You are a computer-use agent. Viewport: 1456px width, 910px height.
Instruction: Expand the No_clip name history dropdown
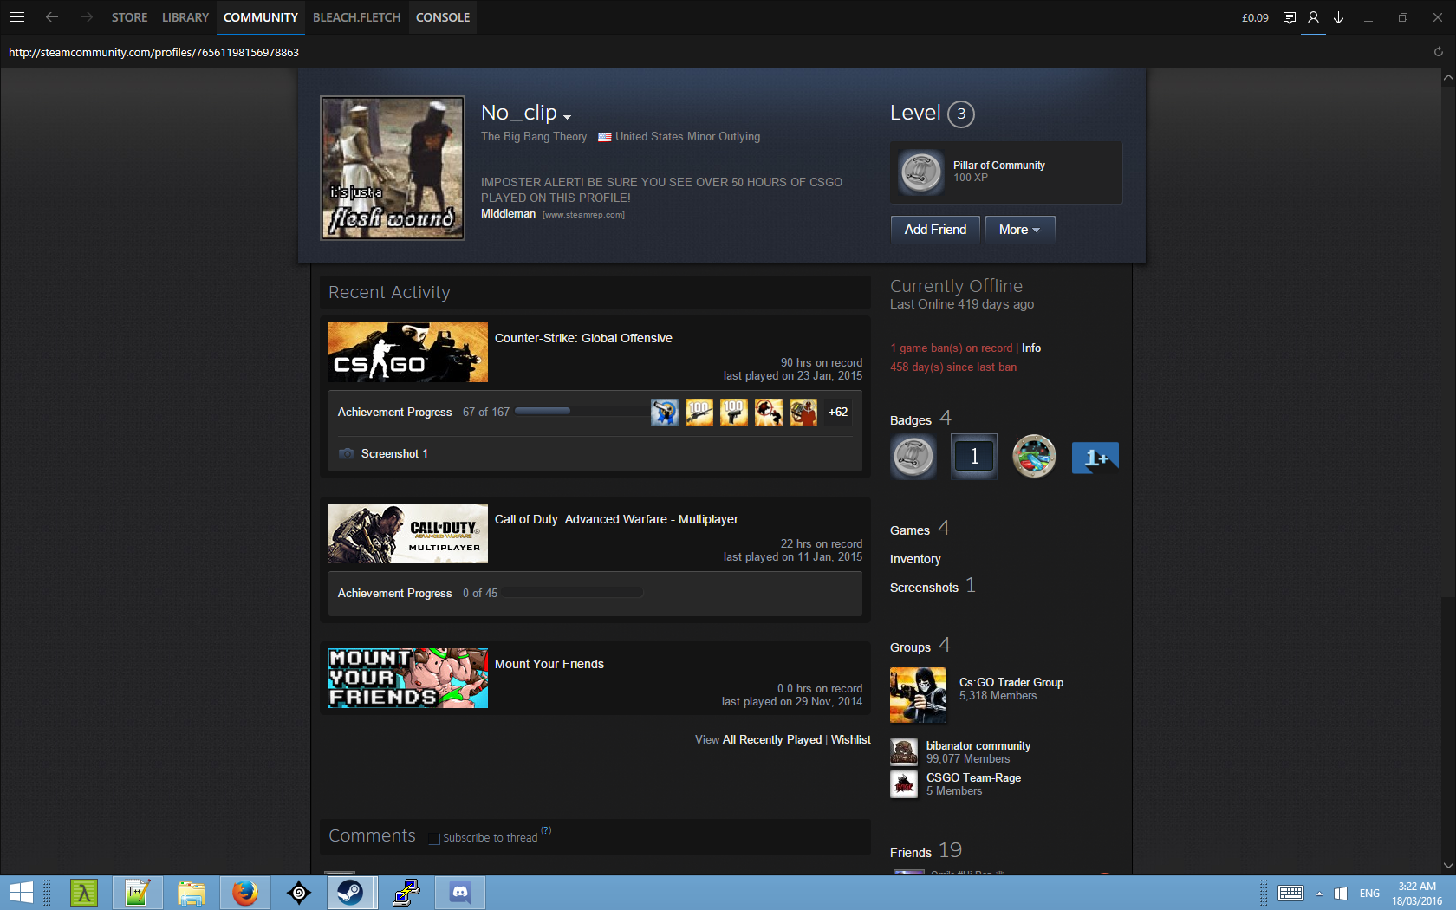click(567, 117)
